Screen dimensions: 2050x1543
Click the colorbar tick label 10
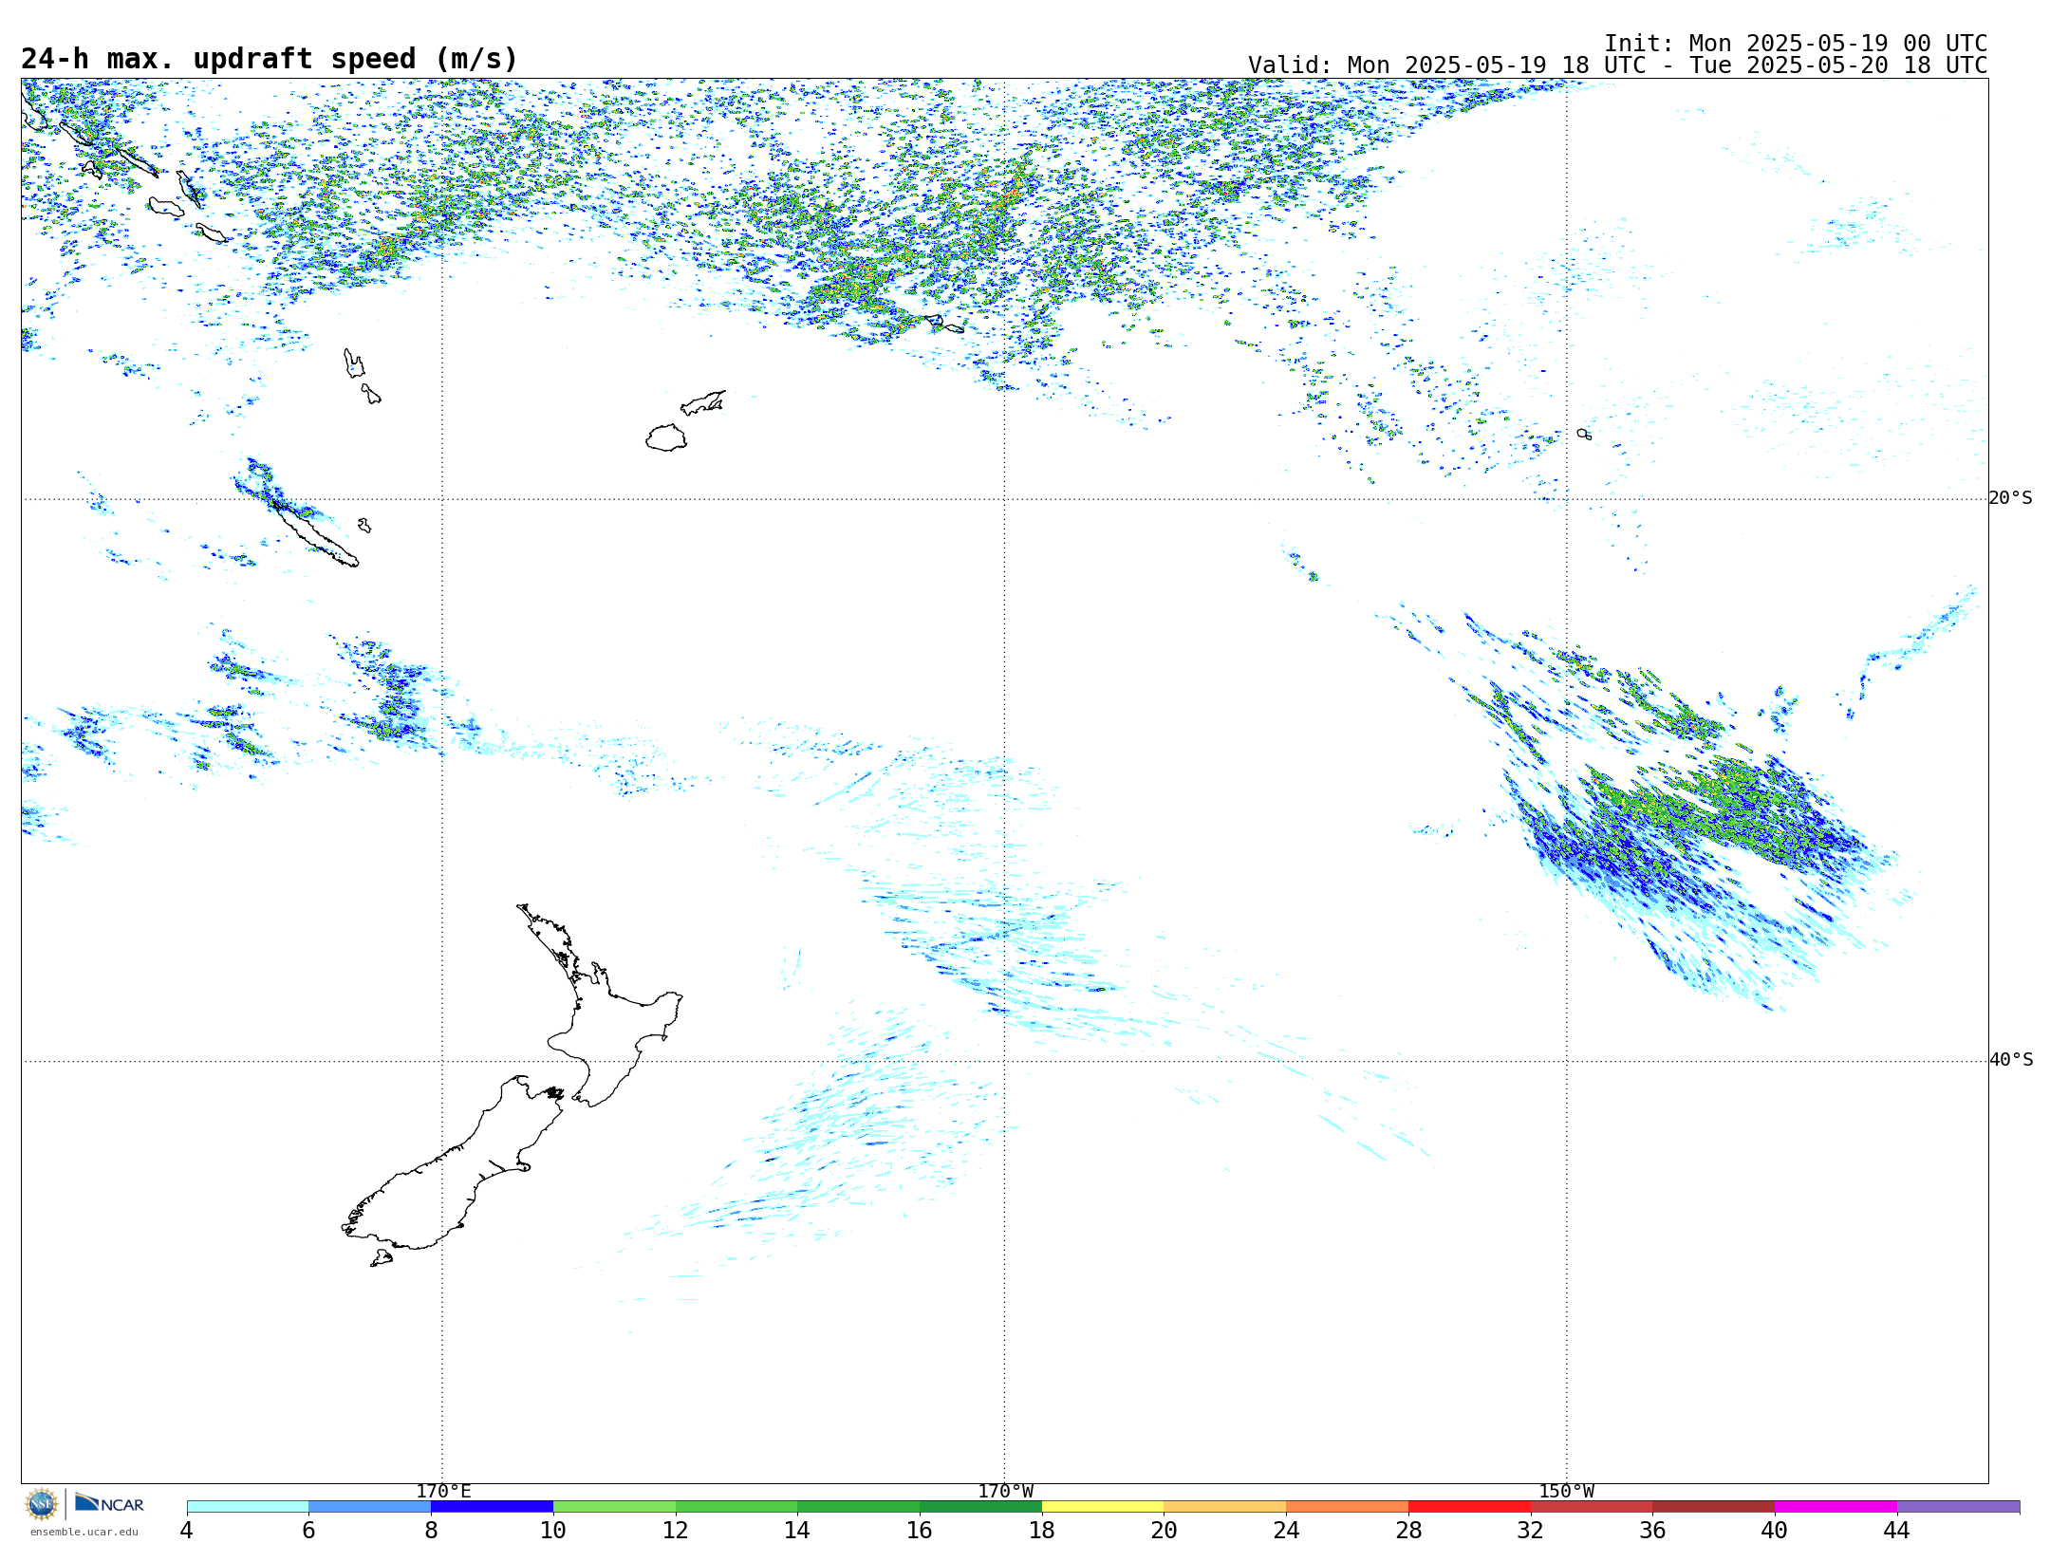pyautogui.click(x=553, y=1530)
